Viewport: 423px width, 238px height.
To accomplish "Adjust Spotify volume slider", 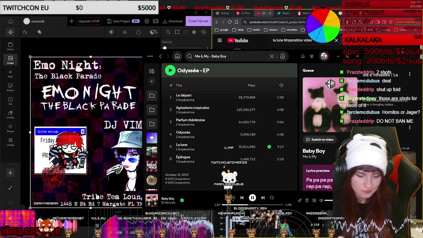I will tap(328, 200).
